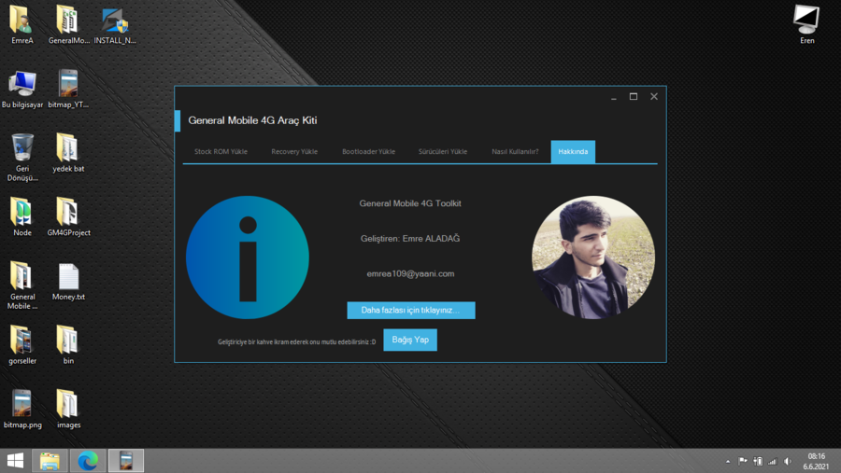The height and width of the screenshot is (473, 841).
Task: Select the General Mobile ... folder icon
Action: tap(22, 285)
